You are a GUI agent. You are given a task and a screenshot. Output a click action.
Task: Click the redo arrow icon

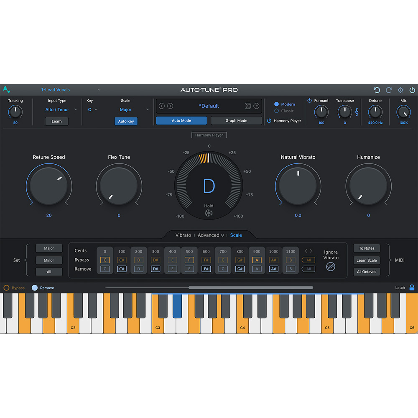(389, 90)
